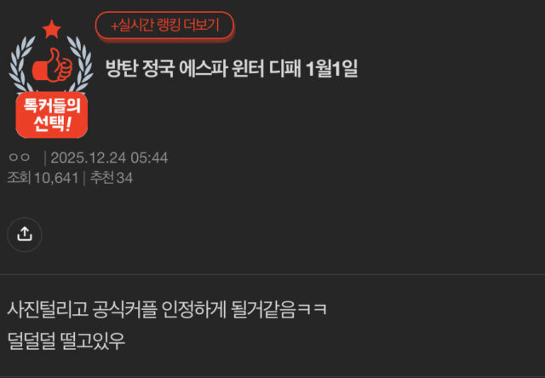Select the 톡커들의 선택! red label
This screenshot has width=545, height=378.
click(51, 115)
